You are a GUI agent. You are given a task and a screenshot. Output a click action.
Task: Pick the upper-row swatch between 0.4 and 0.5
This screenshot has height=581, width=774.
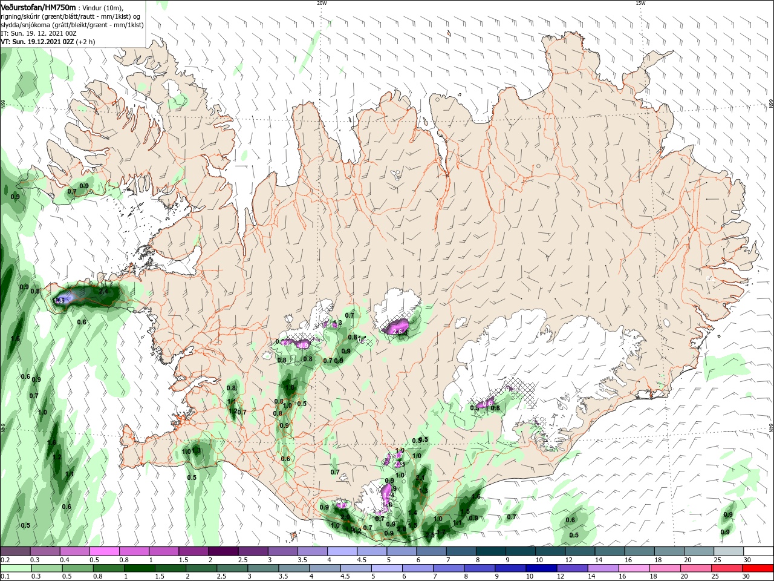coord(74,551)
